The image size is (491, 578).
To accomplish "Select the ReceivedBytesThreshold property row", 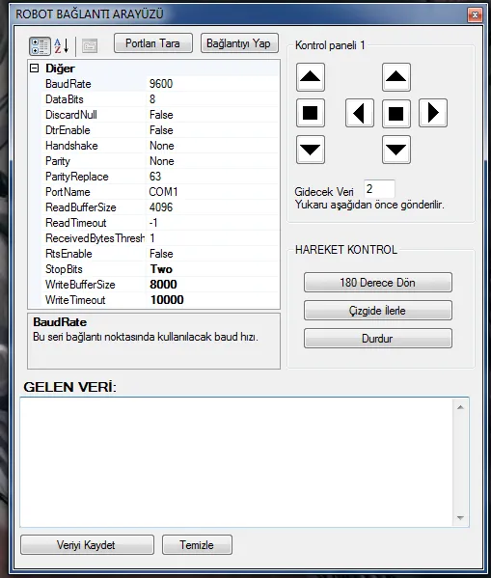I will tap(160, 238).
